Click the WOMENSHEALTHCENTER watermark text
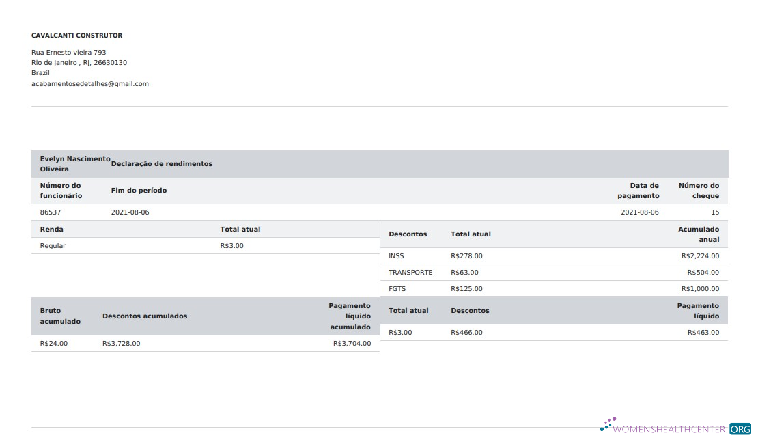The height and width of the screenshot is (442, 758). point(671,430)
